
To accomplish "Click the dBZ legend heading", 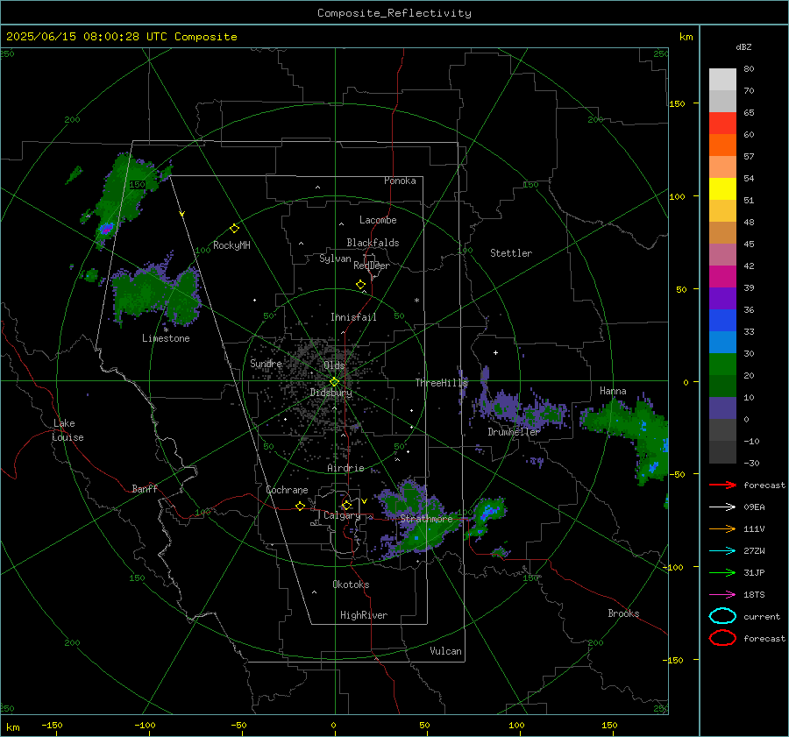I will (x=743, y=46).
